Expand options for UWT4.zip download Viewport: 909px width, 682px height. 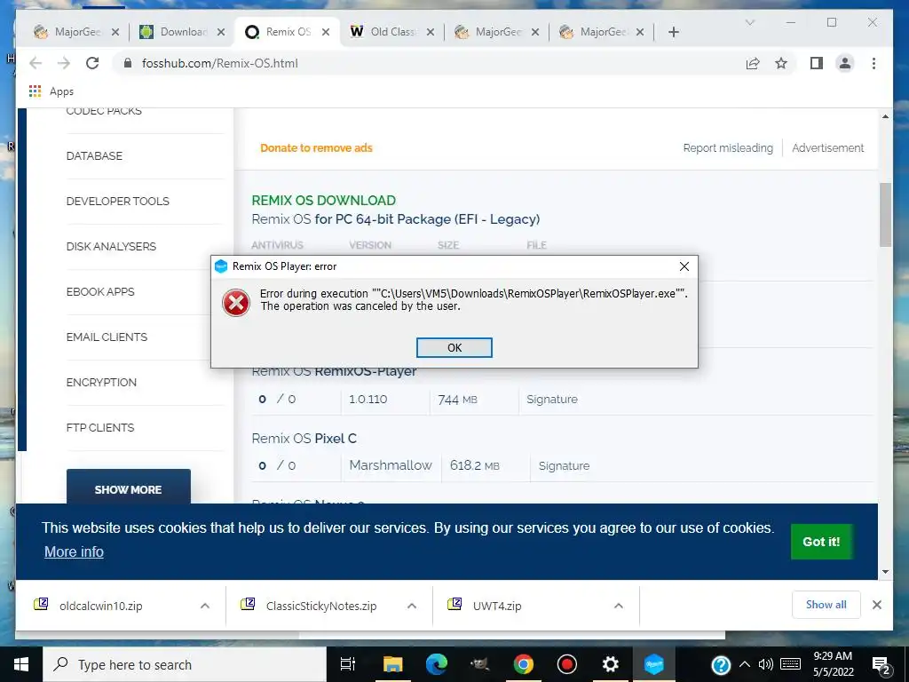[x=619, y=606]
